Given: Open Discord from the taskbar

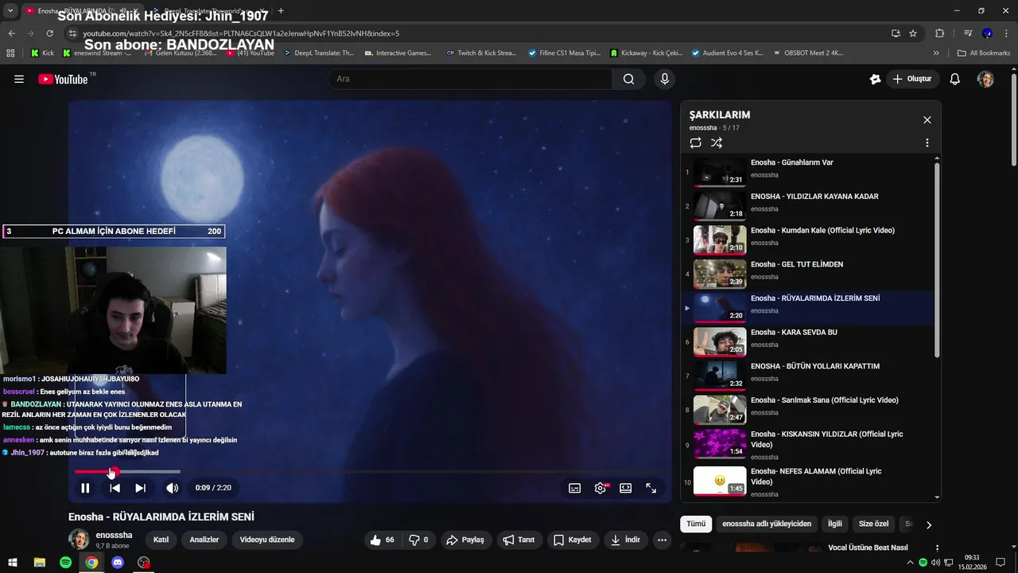Looking at the screenshot, I should pyautogui.click(x=118, y=563).
